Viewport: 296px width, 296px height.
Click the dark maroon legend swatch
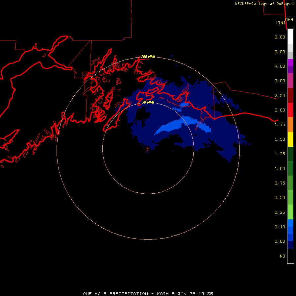(x=290, y=95)
